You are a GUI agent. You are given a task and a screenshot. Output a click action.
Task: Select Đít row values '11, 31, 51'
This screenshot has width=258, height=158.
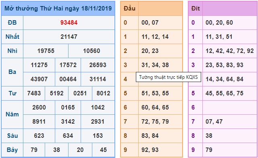tap(219, 37)
